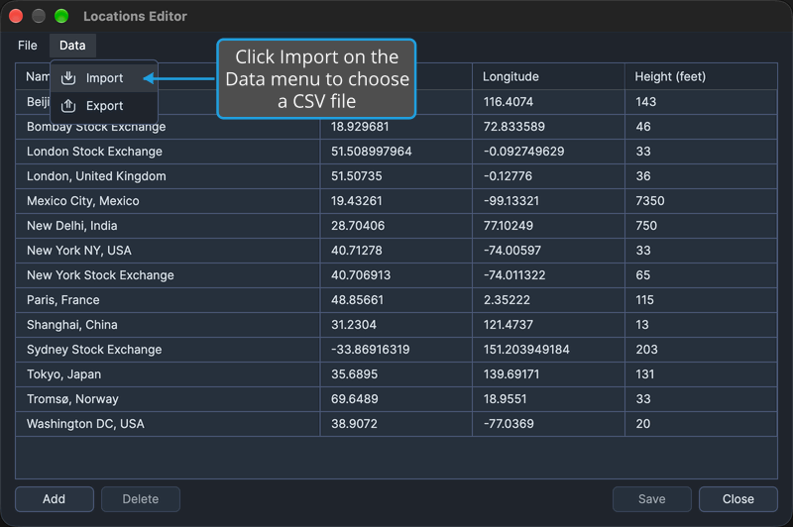Click longitude value -77.0369
793x527 pixels.
[509, 424]
